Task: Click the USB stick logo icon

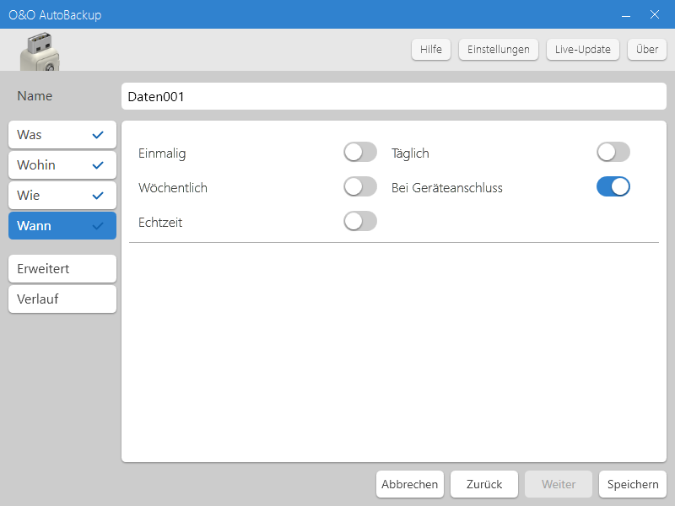Action: [x=40, y=51]
